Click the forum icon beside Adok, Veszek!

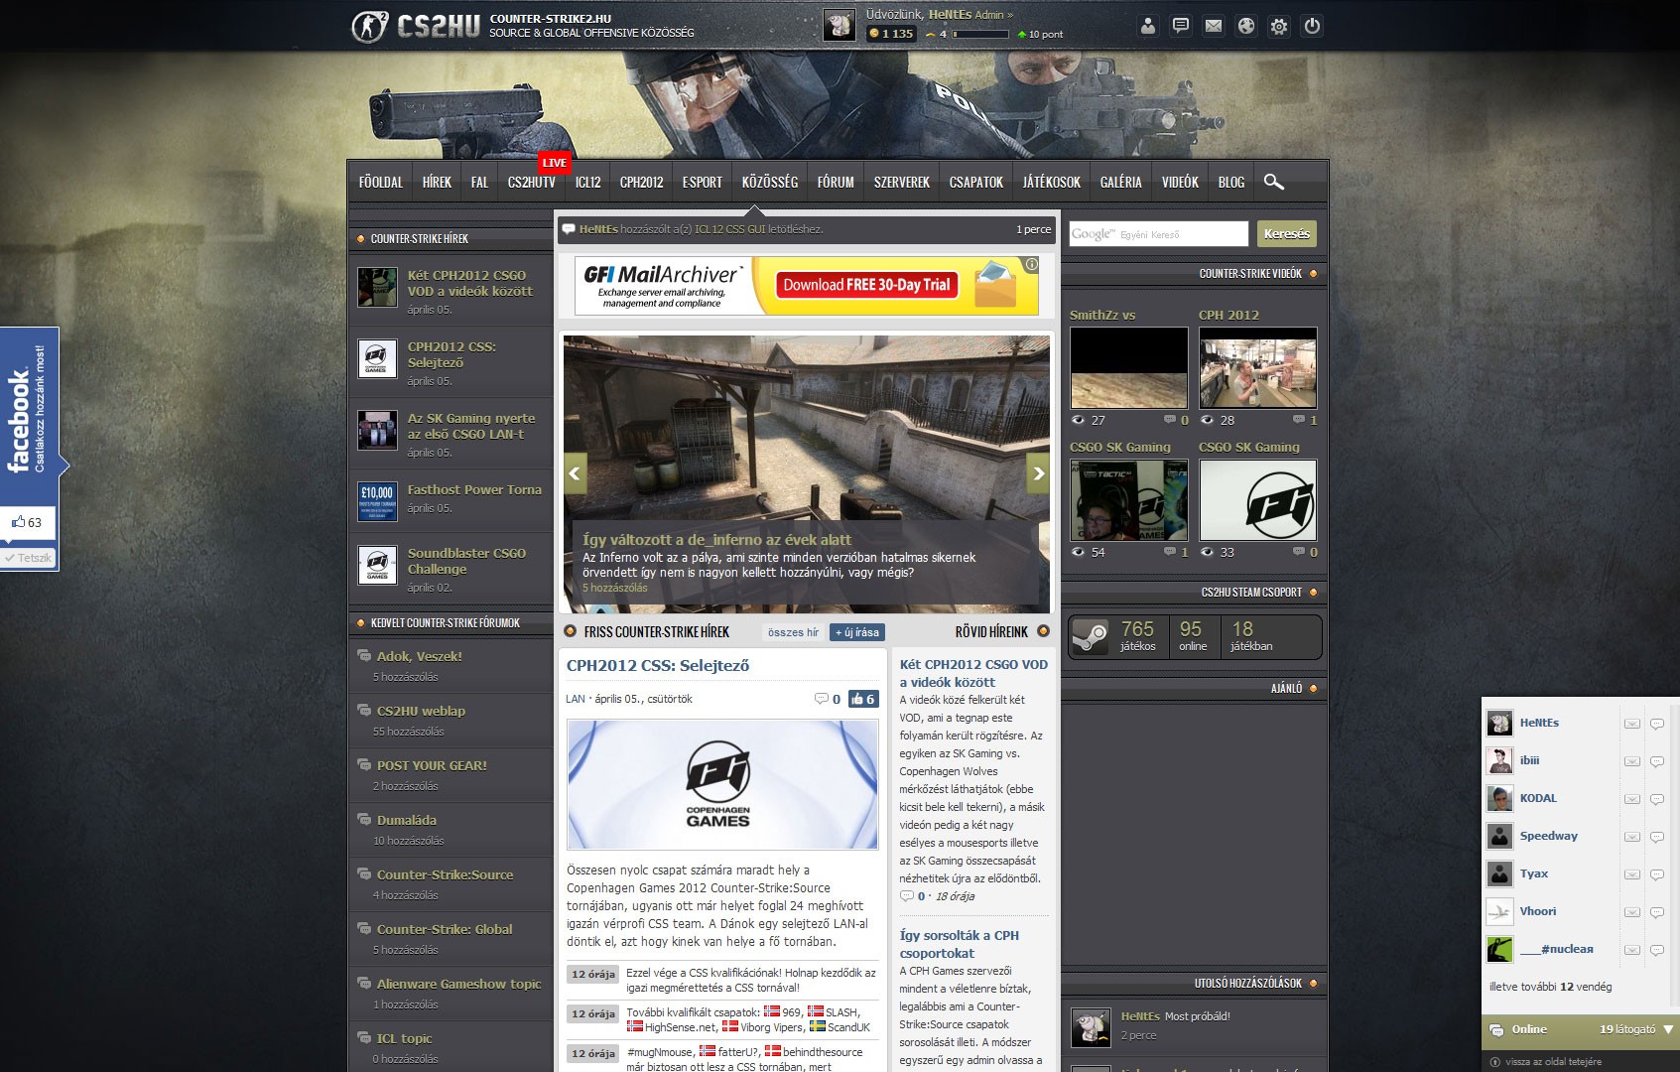pyautogui.click(x=364, y=655)
